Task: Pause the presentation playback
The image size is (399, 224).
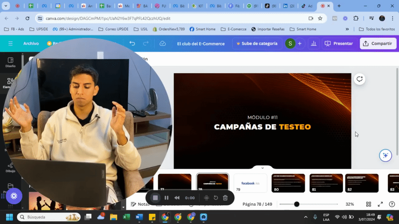Action: click(x=166, y=198)
